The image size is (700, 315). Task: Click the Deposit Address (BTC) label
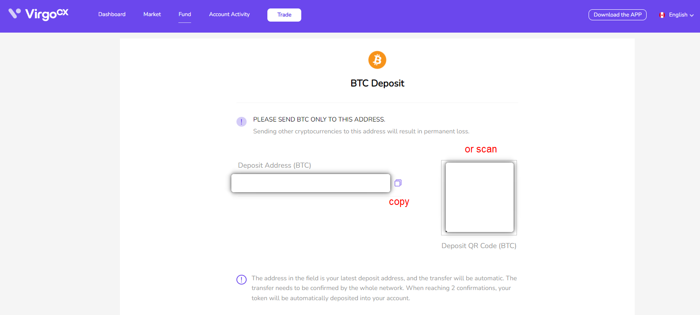pyautogui.click(x=275, y=166)
